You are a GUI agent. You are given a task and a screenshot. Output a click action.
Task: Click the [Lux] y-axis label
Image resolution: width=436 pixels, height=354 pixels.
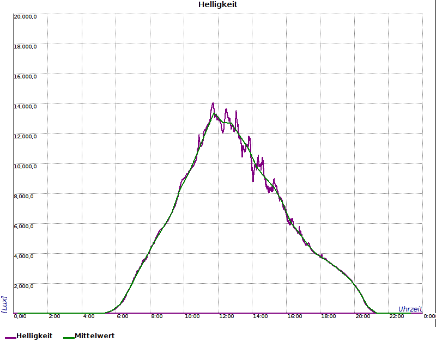[4, 304]
